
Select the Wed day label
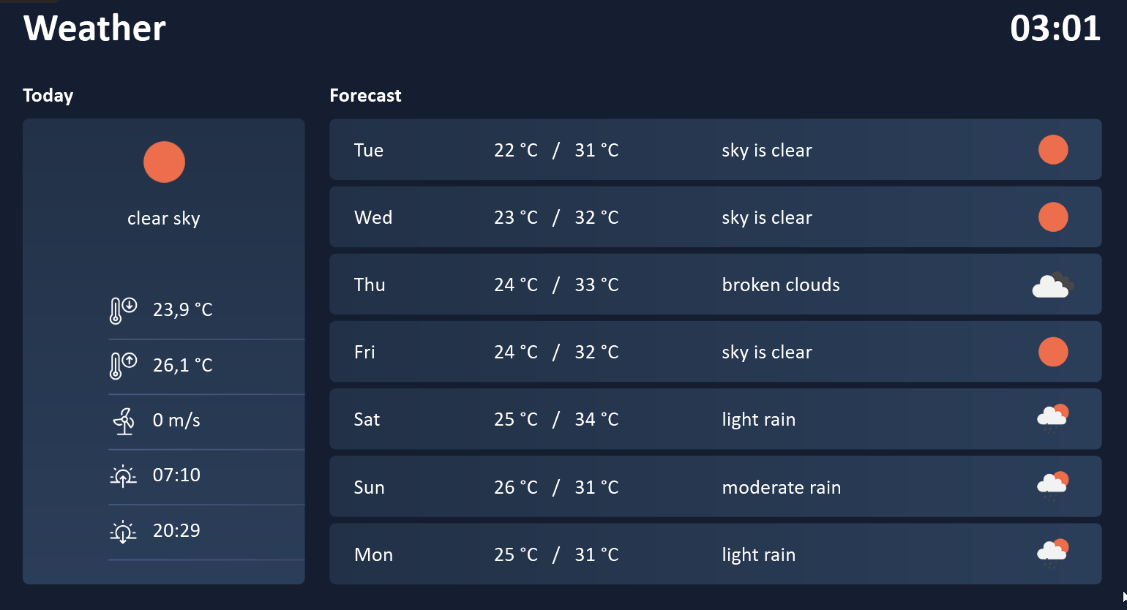click(x=373, y=217)
